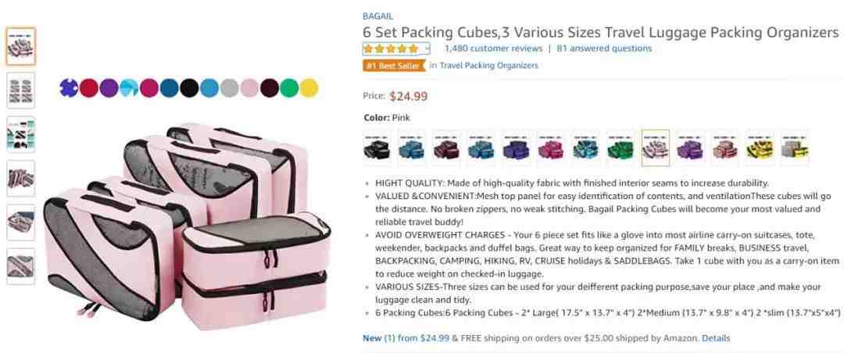This screenshot has width=844, height=353.
Task: Click the New (1) from $24.99 offer link
Action: 406,338
